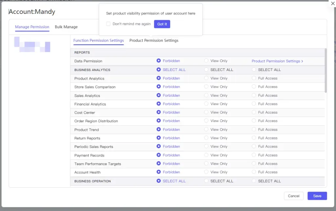Image resolution: width=336 pixels, height=211 pixels.
Task: Select the Function Permission Settings tab
Action: (x=98, y=40)
